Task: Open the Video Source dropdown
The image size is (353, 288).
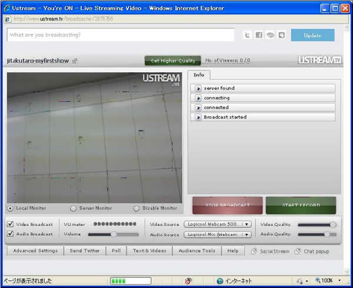Action: click(218, 224)
